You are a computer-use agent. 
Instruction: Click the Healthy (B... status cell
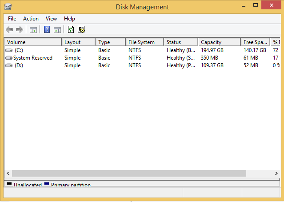(181, 50)
